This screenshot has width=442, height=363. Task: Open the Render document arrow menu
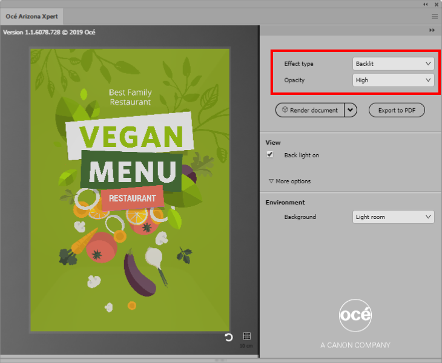[x=351, y=110]
